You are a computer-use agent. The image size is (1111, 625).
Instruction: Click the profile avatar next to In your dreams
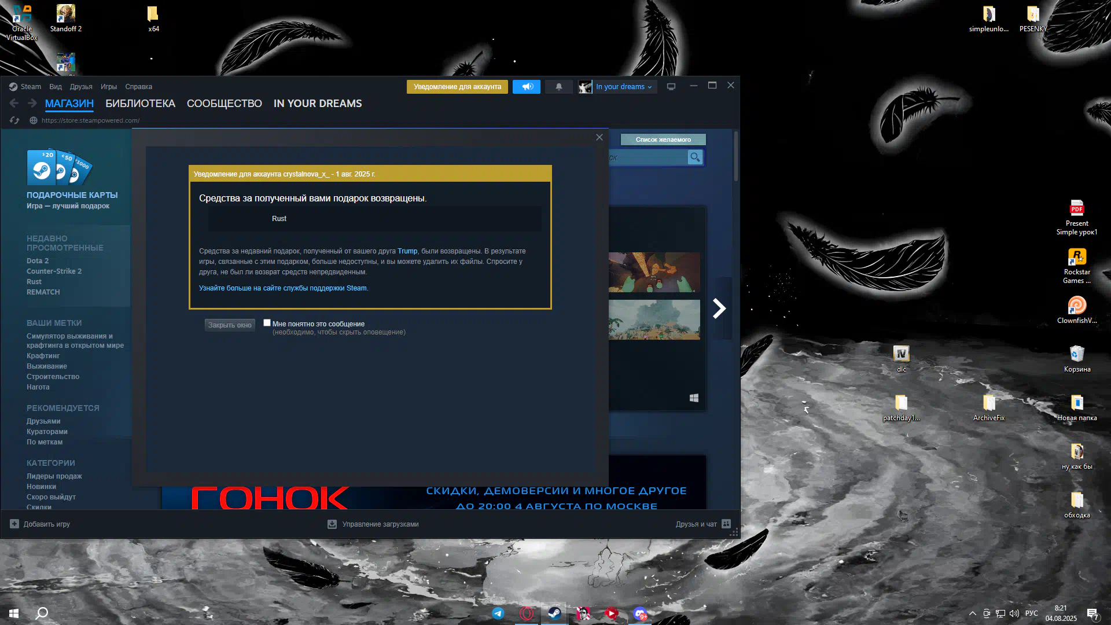coord(585,87)
